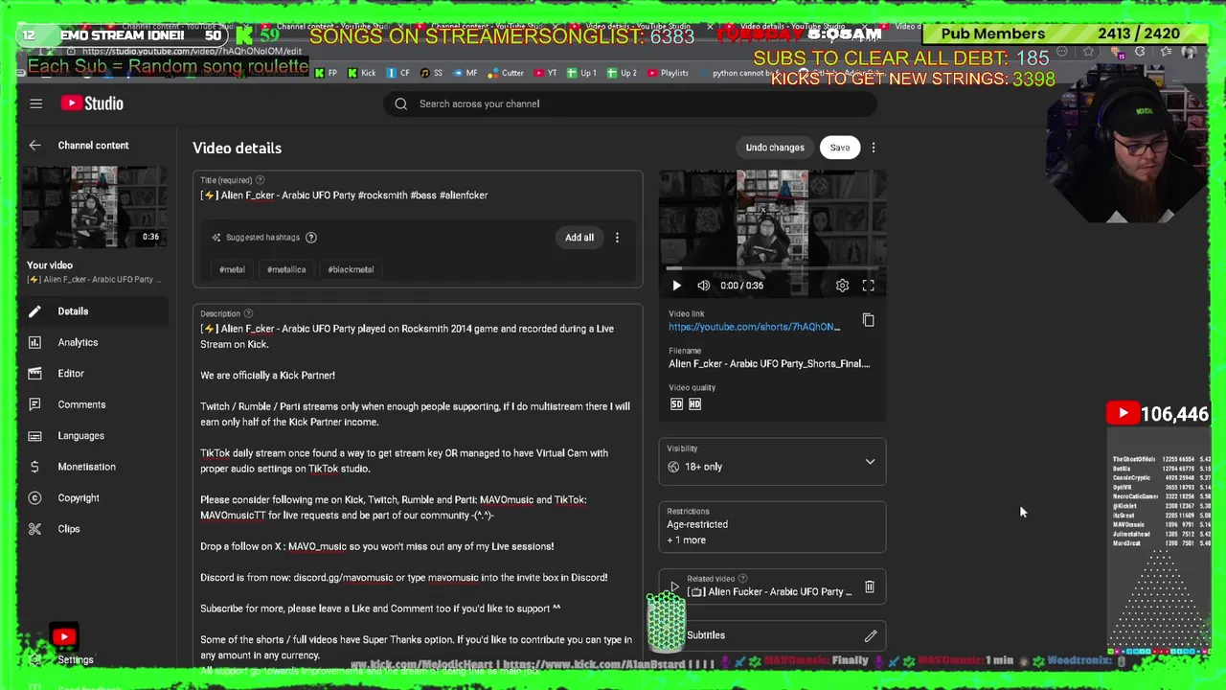1226x690 pixels.
Task: Open the Playlists bookmark
Action: [668, 73]
